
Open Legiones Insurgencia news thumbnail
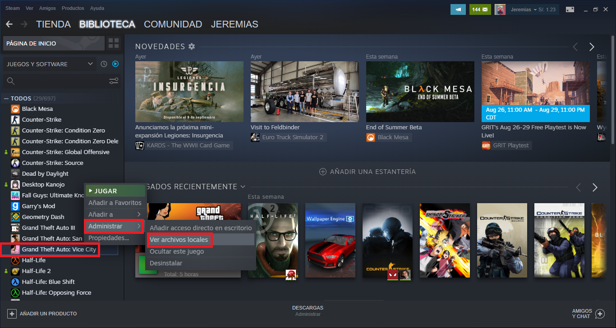coord(189,92)
